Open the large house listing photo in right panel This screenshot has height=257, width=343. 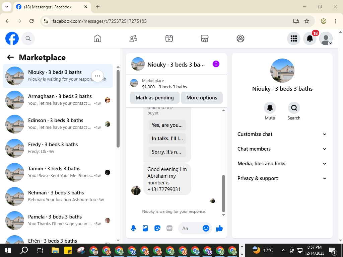pyautogui.click(x=282, y=71)
